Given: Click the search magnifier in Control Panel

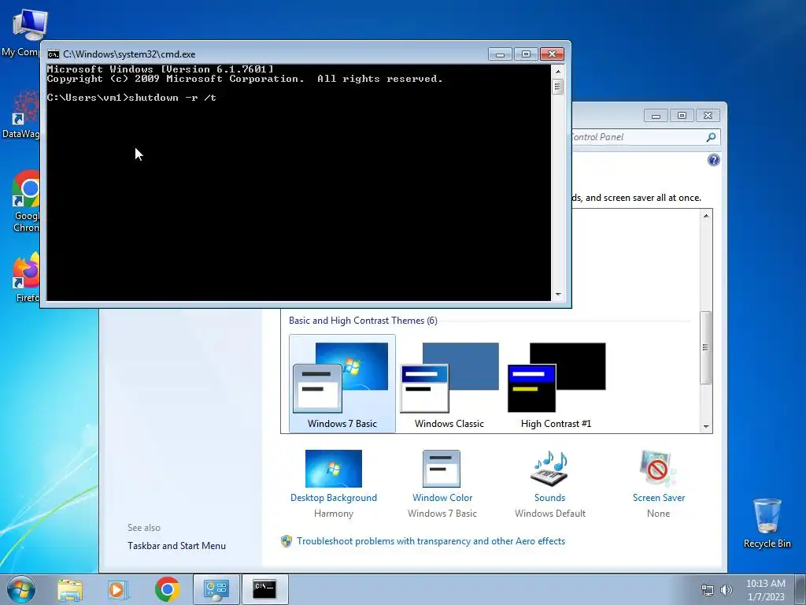Looking at the screenshot, I should coord(711,137).
